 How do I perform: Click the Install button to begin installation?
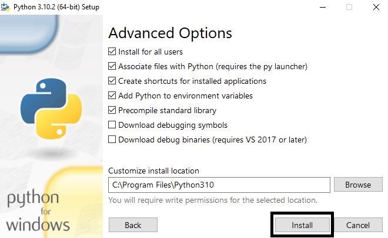pyautogui.click(x=302, y=225)
